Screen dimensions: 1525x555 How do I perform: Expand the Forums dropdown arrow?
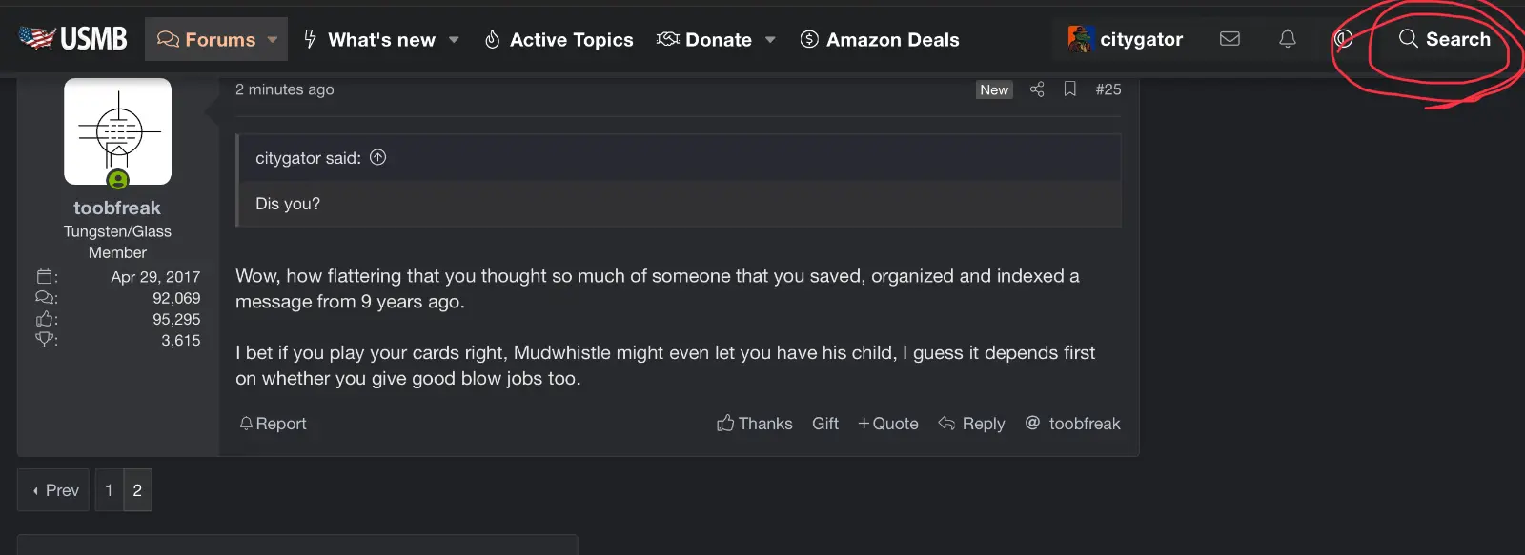(x=273, y=40)
